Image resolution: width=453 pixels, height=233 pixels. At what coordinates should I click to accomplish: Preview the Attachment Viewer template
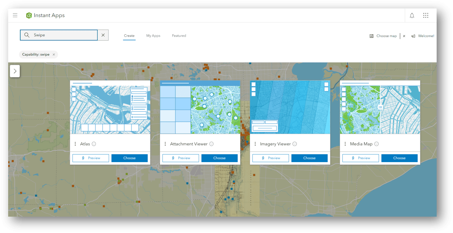pos(181,158)
